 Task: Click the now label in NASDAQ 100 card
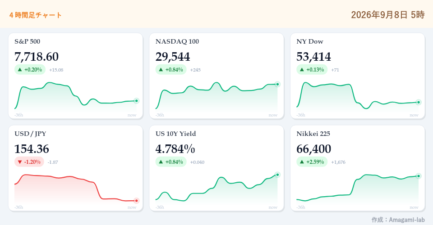pyautogui.click(x=273, y=115)
